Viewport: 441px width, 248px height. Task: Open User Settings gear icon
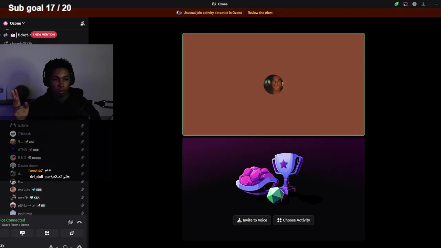pyautogui.click(x=79, y=247)
